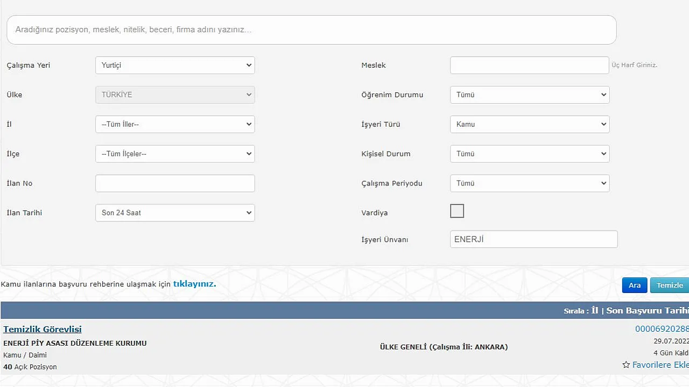
Task: Open the Çalışma Yeri dropdown
Action: pyautogui.click(x=175, y=65)
